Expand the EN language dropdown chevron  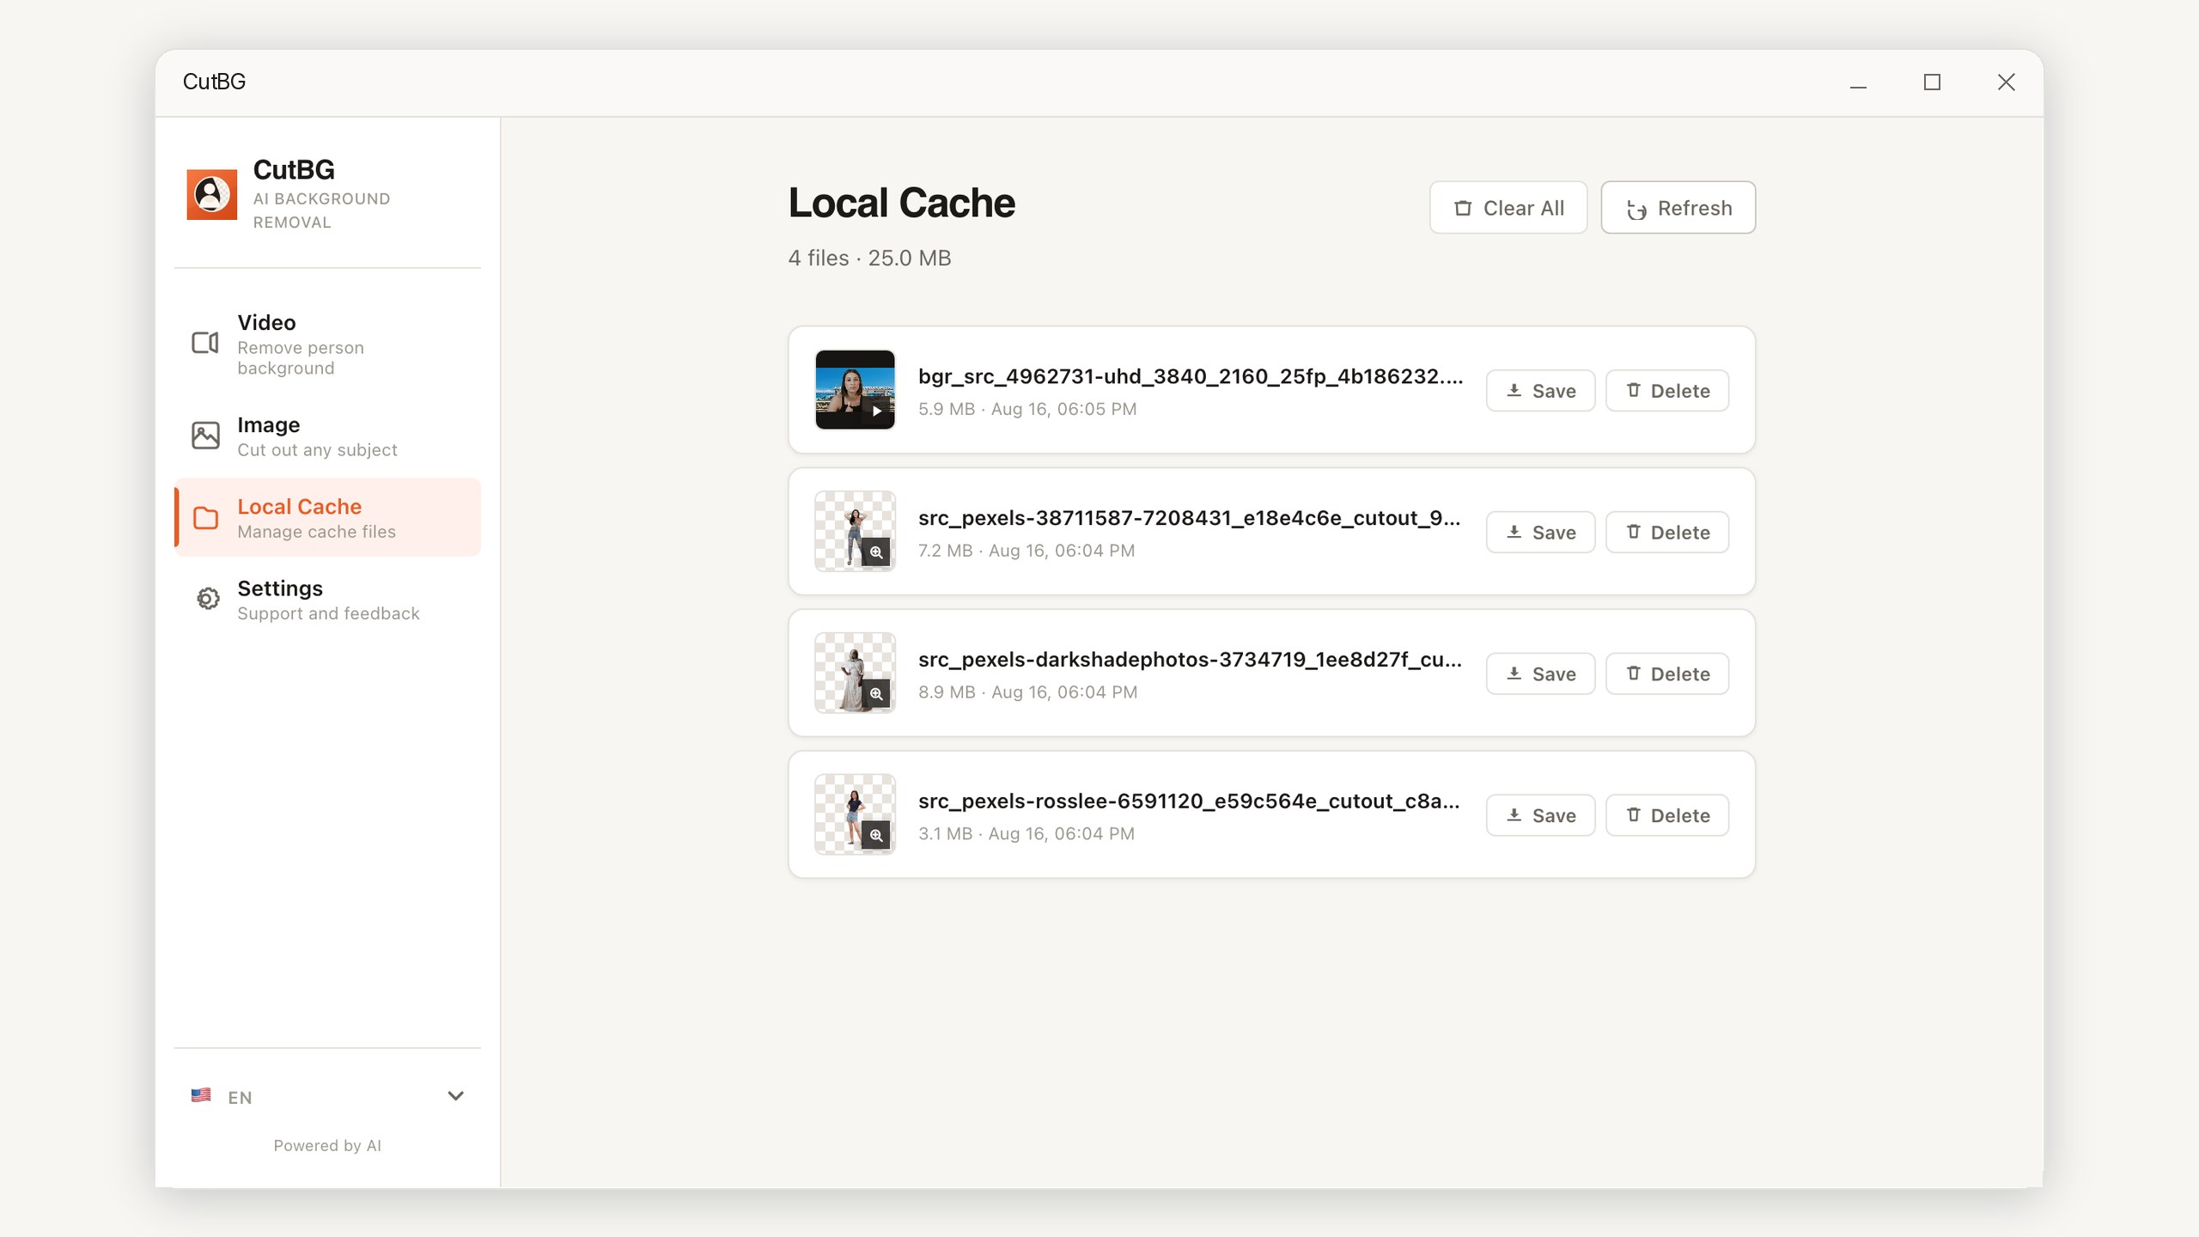(456, 1096)
